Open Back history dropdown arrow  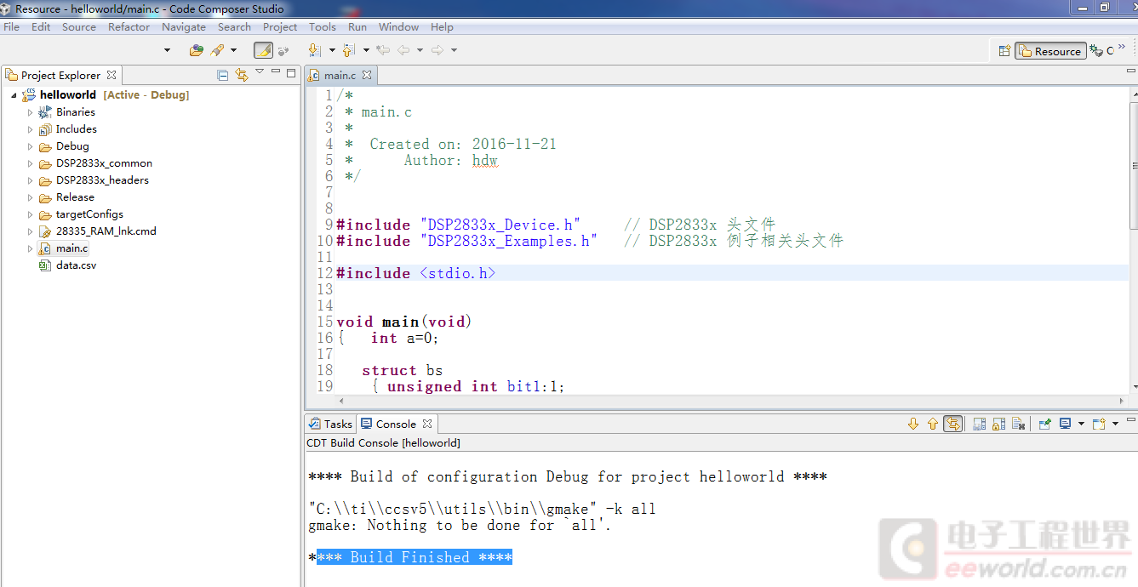pos(420,50)
